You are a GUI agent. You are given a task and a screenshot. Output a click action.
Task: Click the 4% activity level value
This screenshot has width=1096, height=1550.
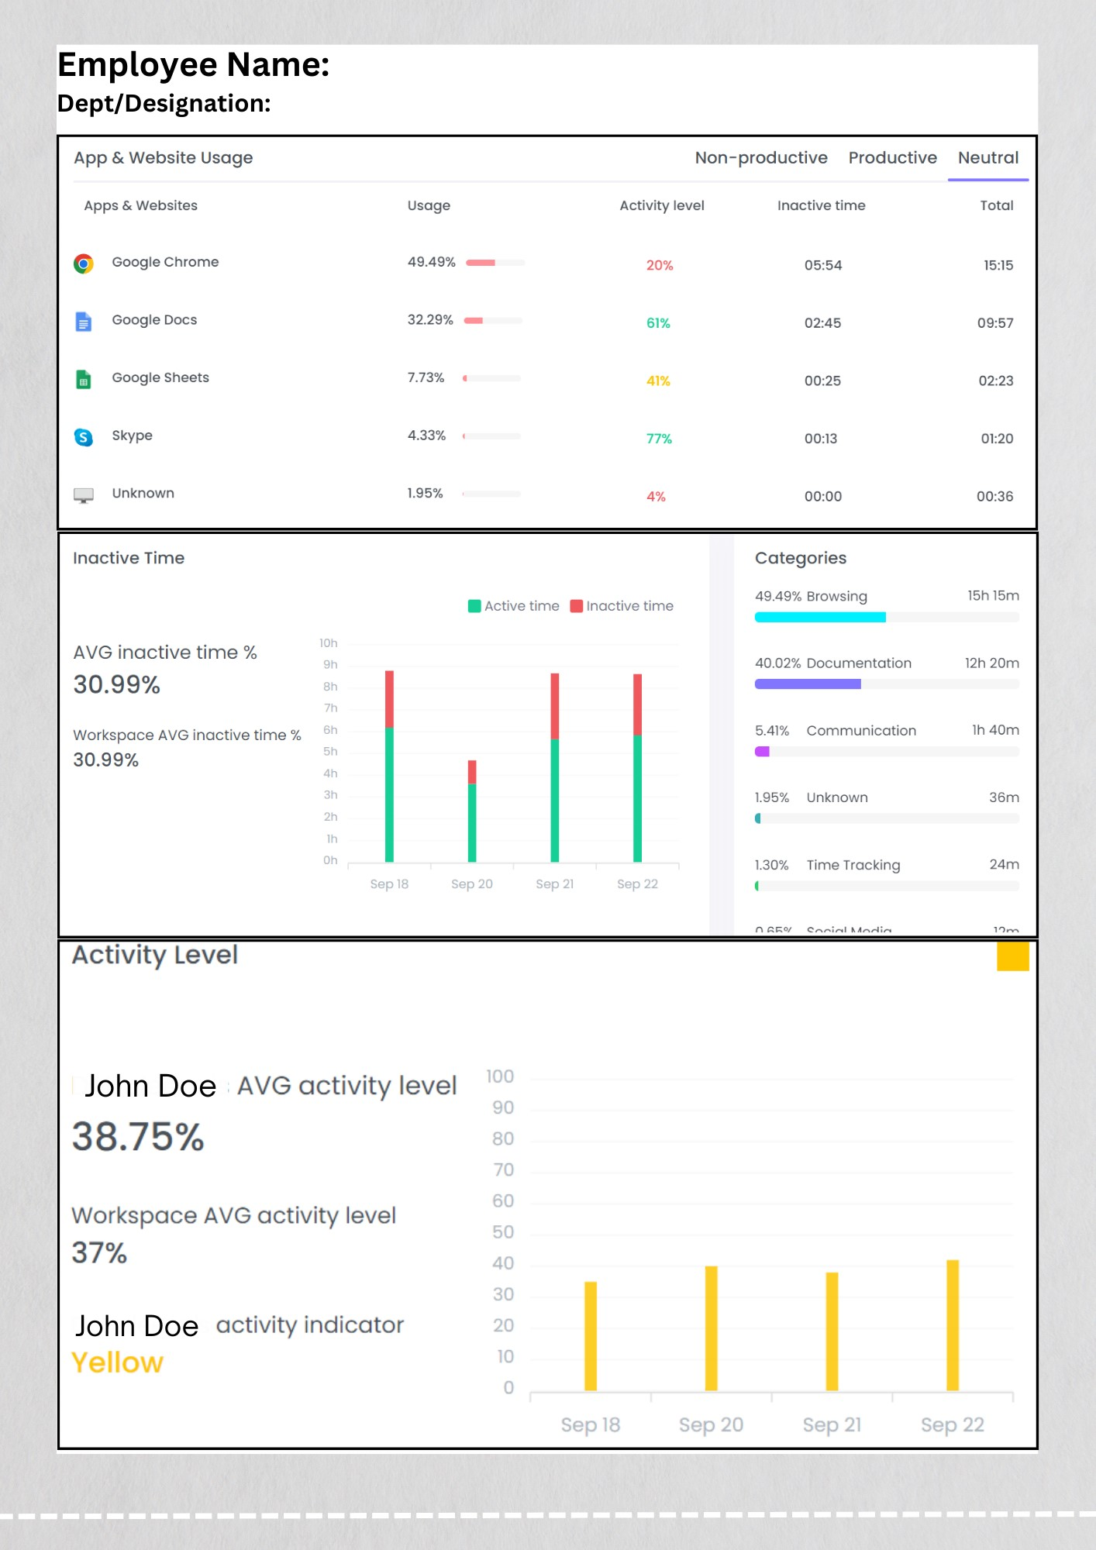656,497
